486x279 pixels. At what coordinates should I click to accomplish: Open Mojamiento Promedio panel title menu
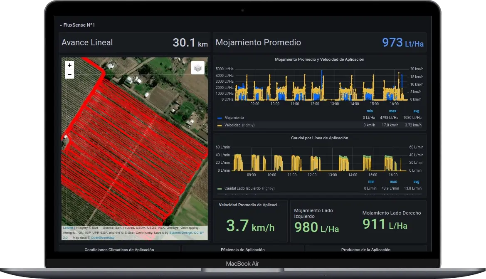(x=258, y=42)
